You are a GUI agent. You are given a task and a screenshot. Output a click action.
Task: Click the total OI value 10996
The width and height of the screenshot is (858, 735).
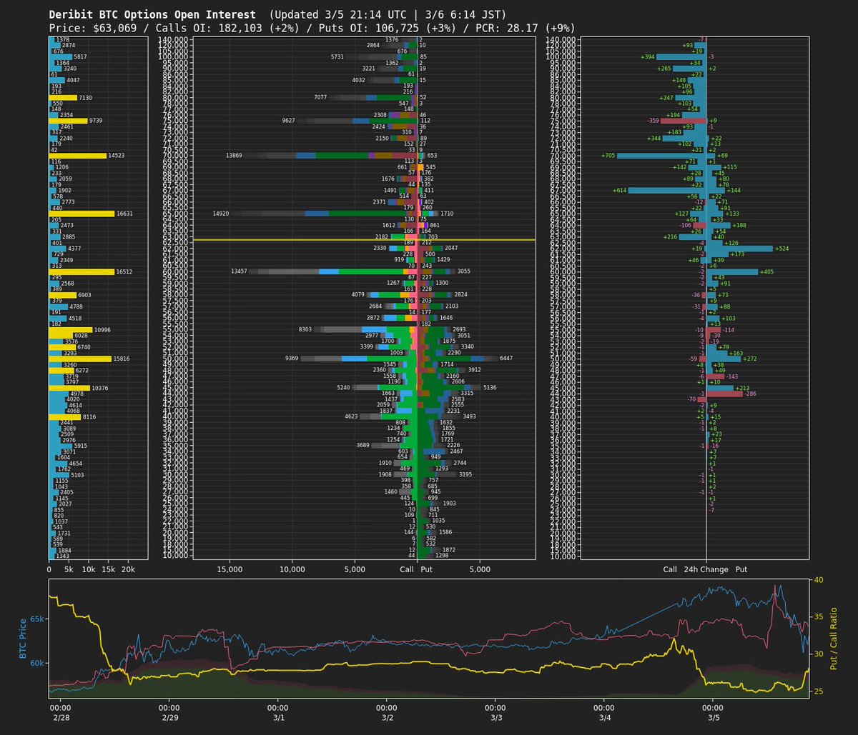(103, 330)
